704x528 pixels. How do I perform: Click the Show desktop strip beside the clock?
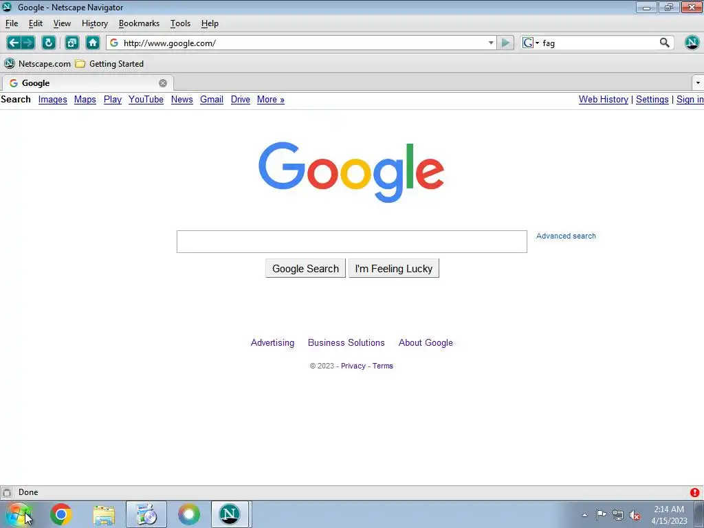click(699, 514)
